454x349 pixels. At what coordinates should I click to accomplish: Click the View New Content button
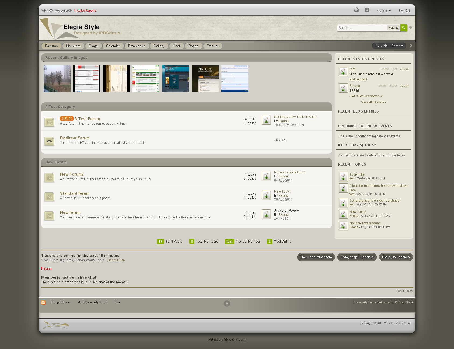389,46
